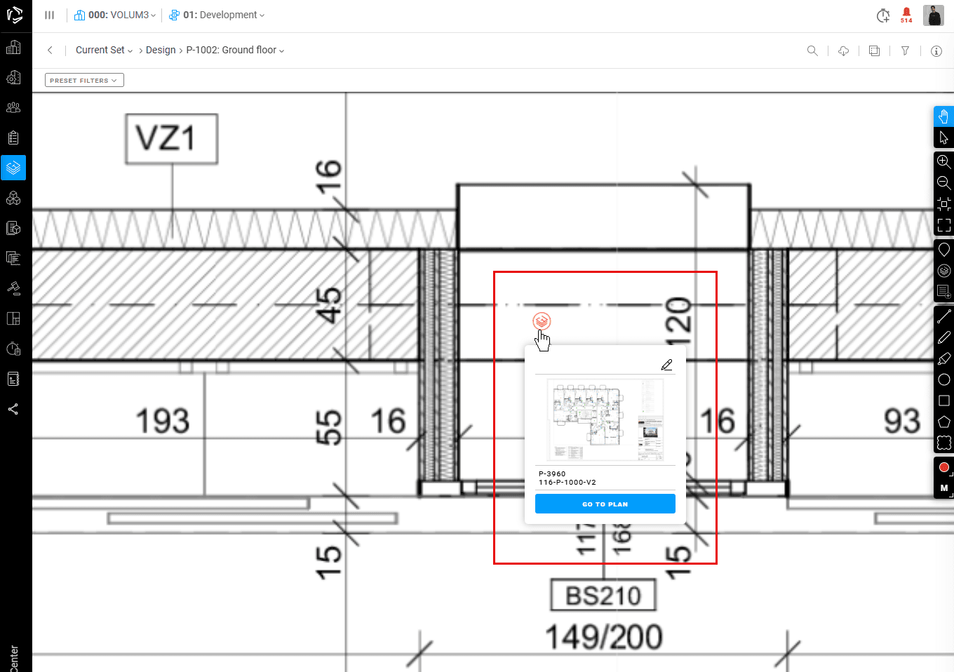
Task: Expand the Preset Filters dropdown
Action: (x=84, y=81)
